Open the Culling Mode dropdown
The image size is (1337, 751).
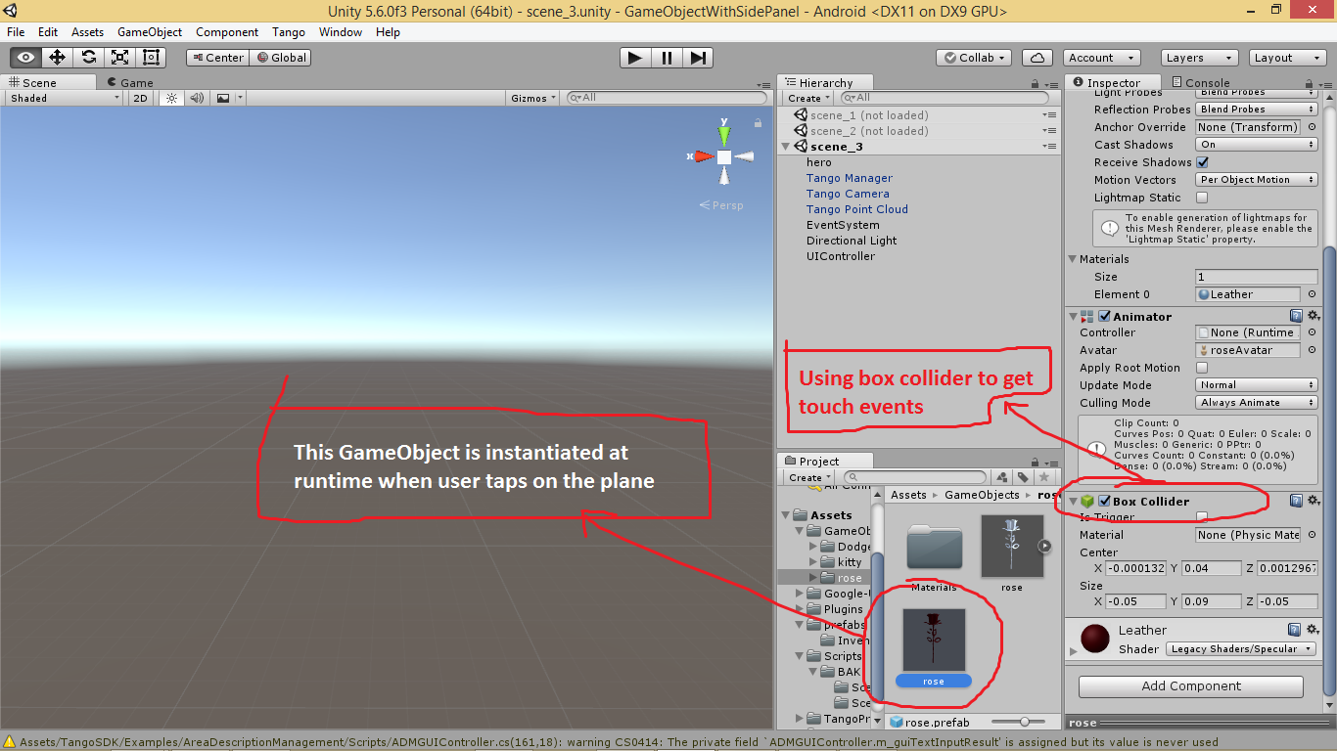point(1257,403)
